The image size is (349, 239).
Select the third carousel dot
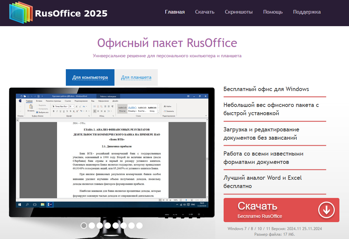(x=100, y=225)
